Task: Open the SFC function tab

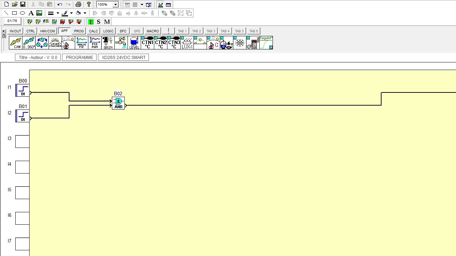Action: pos(123,31)
